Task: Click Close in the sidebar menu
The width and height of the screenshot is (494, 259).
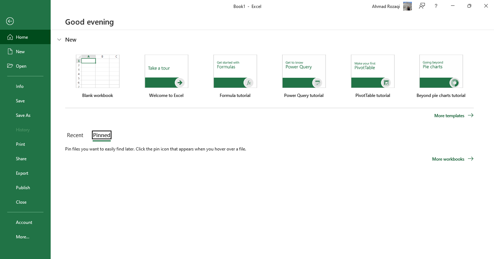Action: pyautogui.click(x=25, y=202)
